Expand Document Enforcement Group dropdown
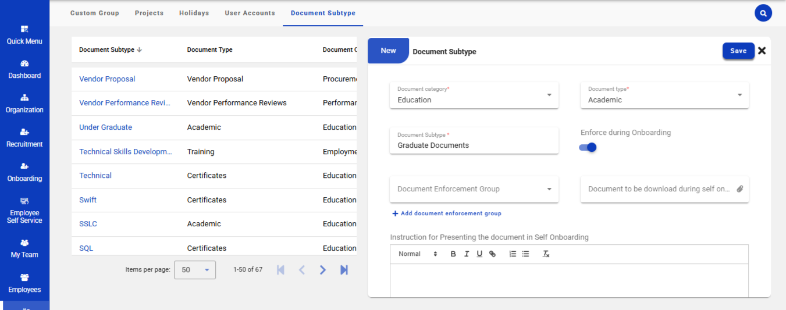786x310 pixels. click(474, 189)
